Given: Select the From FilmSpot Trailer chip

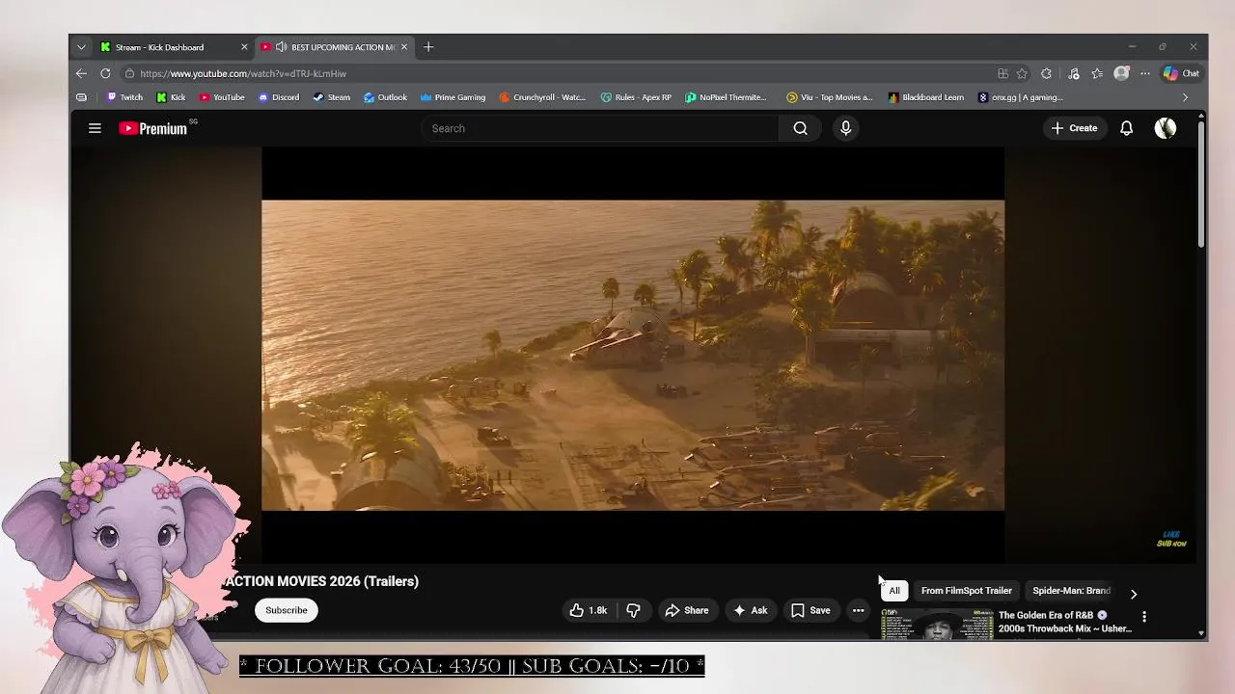Looking at the screenshot, I should (x=966, y=591).
